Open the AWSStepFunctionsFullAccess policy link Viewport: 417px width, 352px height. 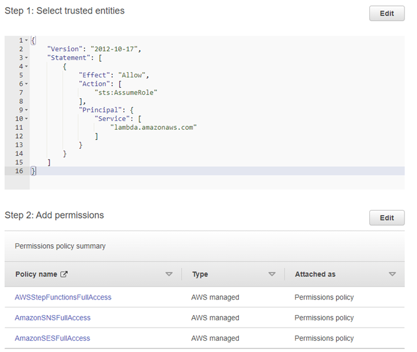(63, 297)
